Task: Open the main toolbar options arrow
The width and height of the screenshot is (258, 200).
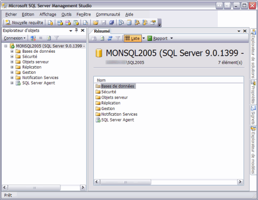Action: click(x=160, y=23)
